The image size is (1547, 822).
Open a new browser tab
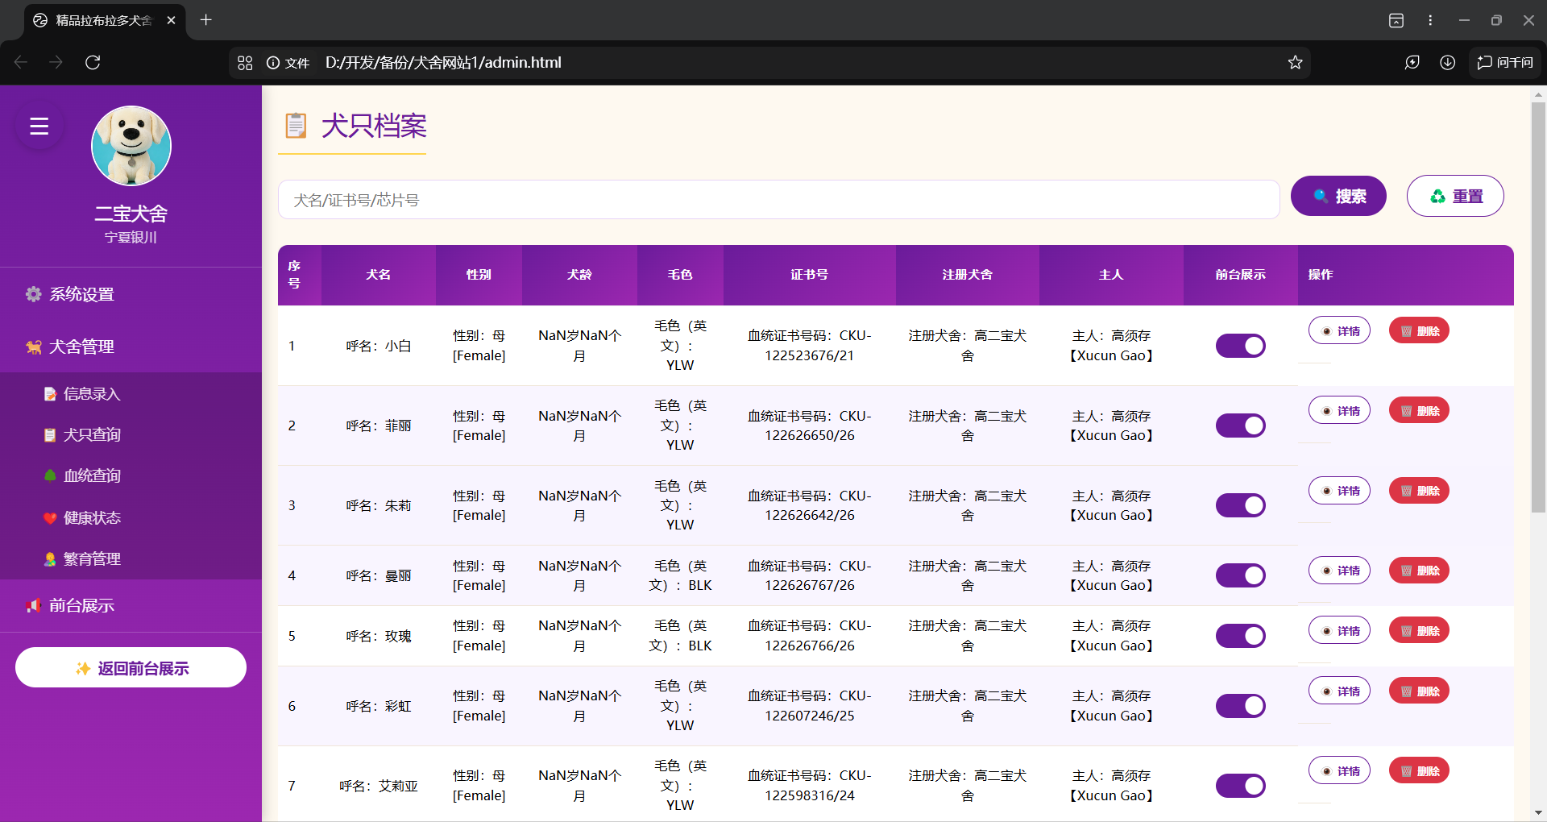point(206,20)
